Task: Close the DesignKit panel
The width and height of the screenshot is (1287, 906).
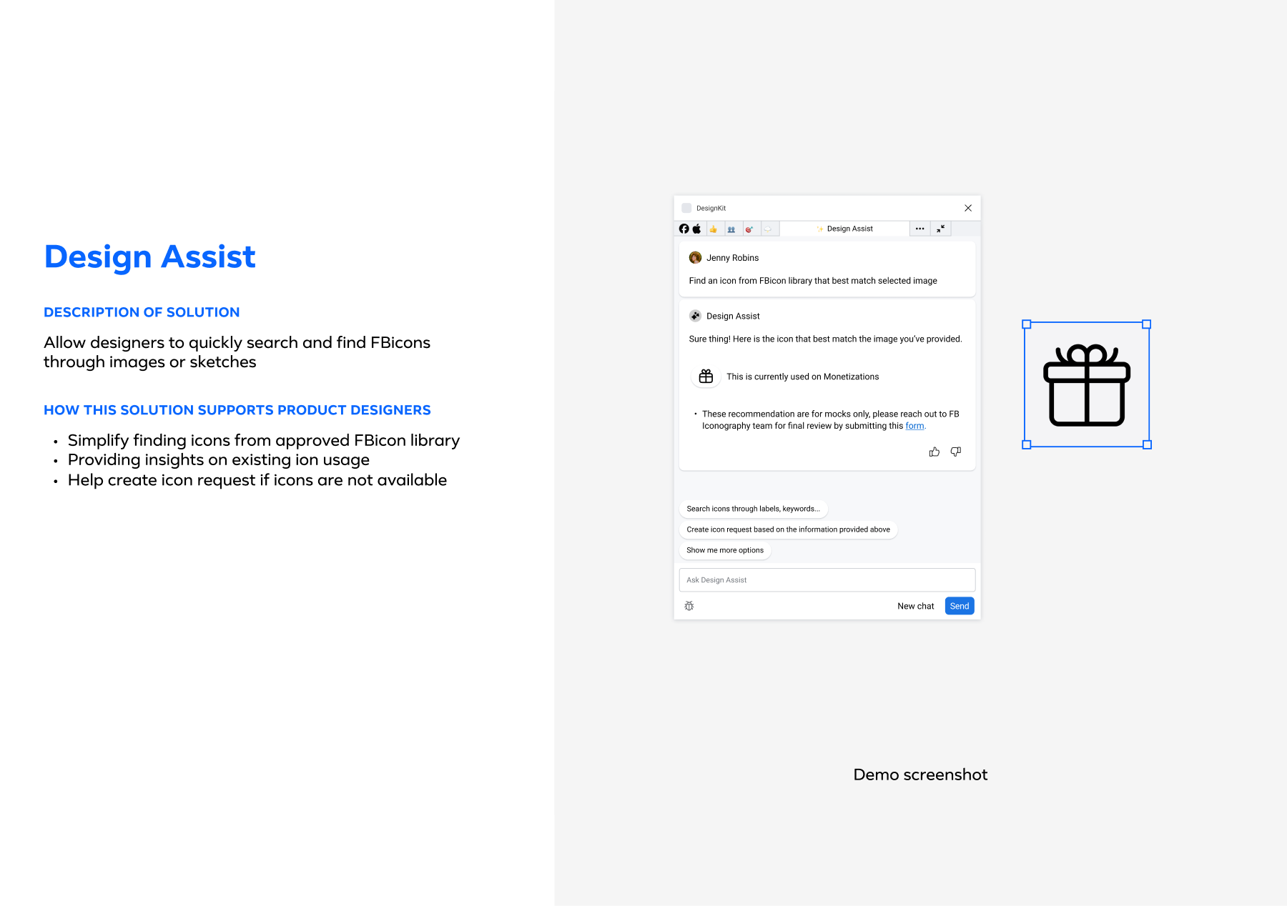Action: (968, 208)
